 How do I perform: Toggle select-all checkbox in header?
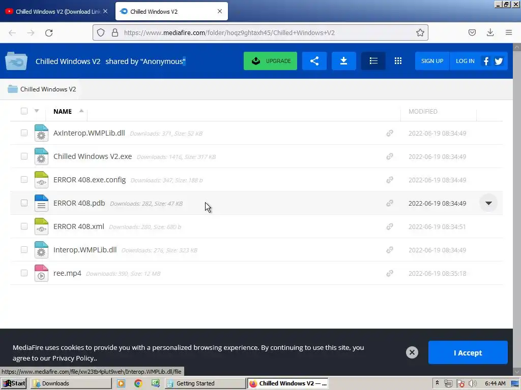point(24,111)
